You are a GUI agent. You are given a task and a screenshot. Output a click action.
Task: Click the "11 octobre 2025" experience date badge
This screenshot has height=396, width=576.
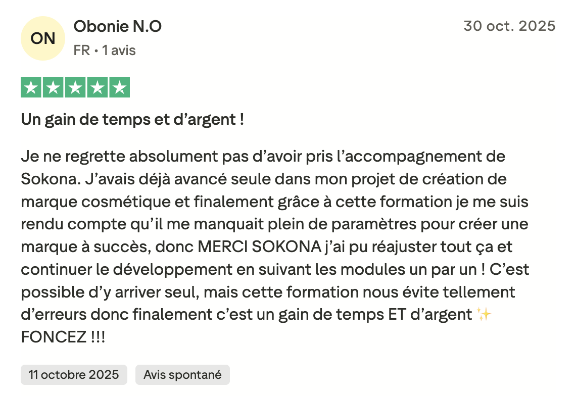point(74,375)
